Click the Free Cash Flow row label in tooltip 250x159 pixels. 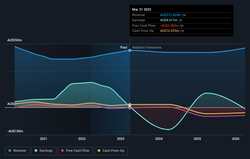(x=144, y=25)
